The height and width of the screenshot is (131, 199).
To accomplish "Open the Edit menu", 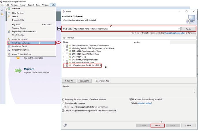I will pos(7,5).
